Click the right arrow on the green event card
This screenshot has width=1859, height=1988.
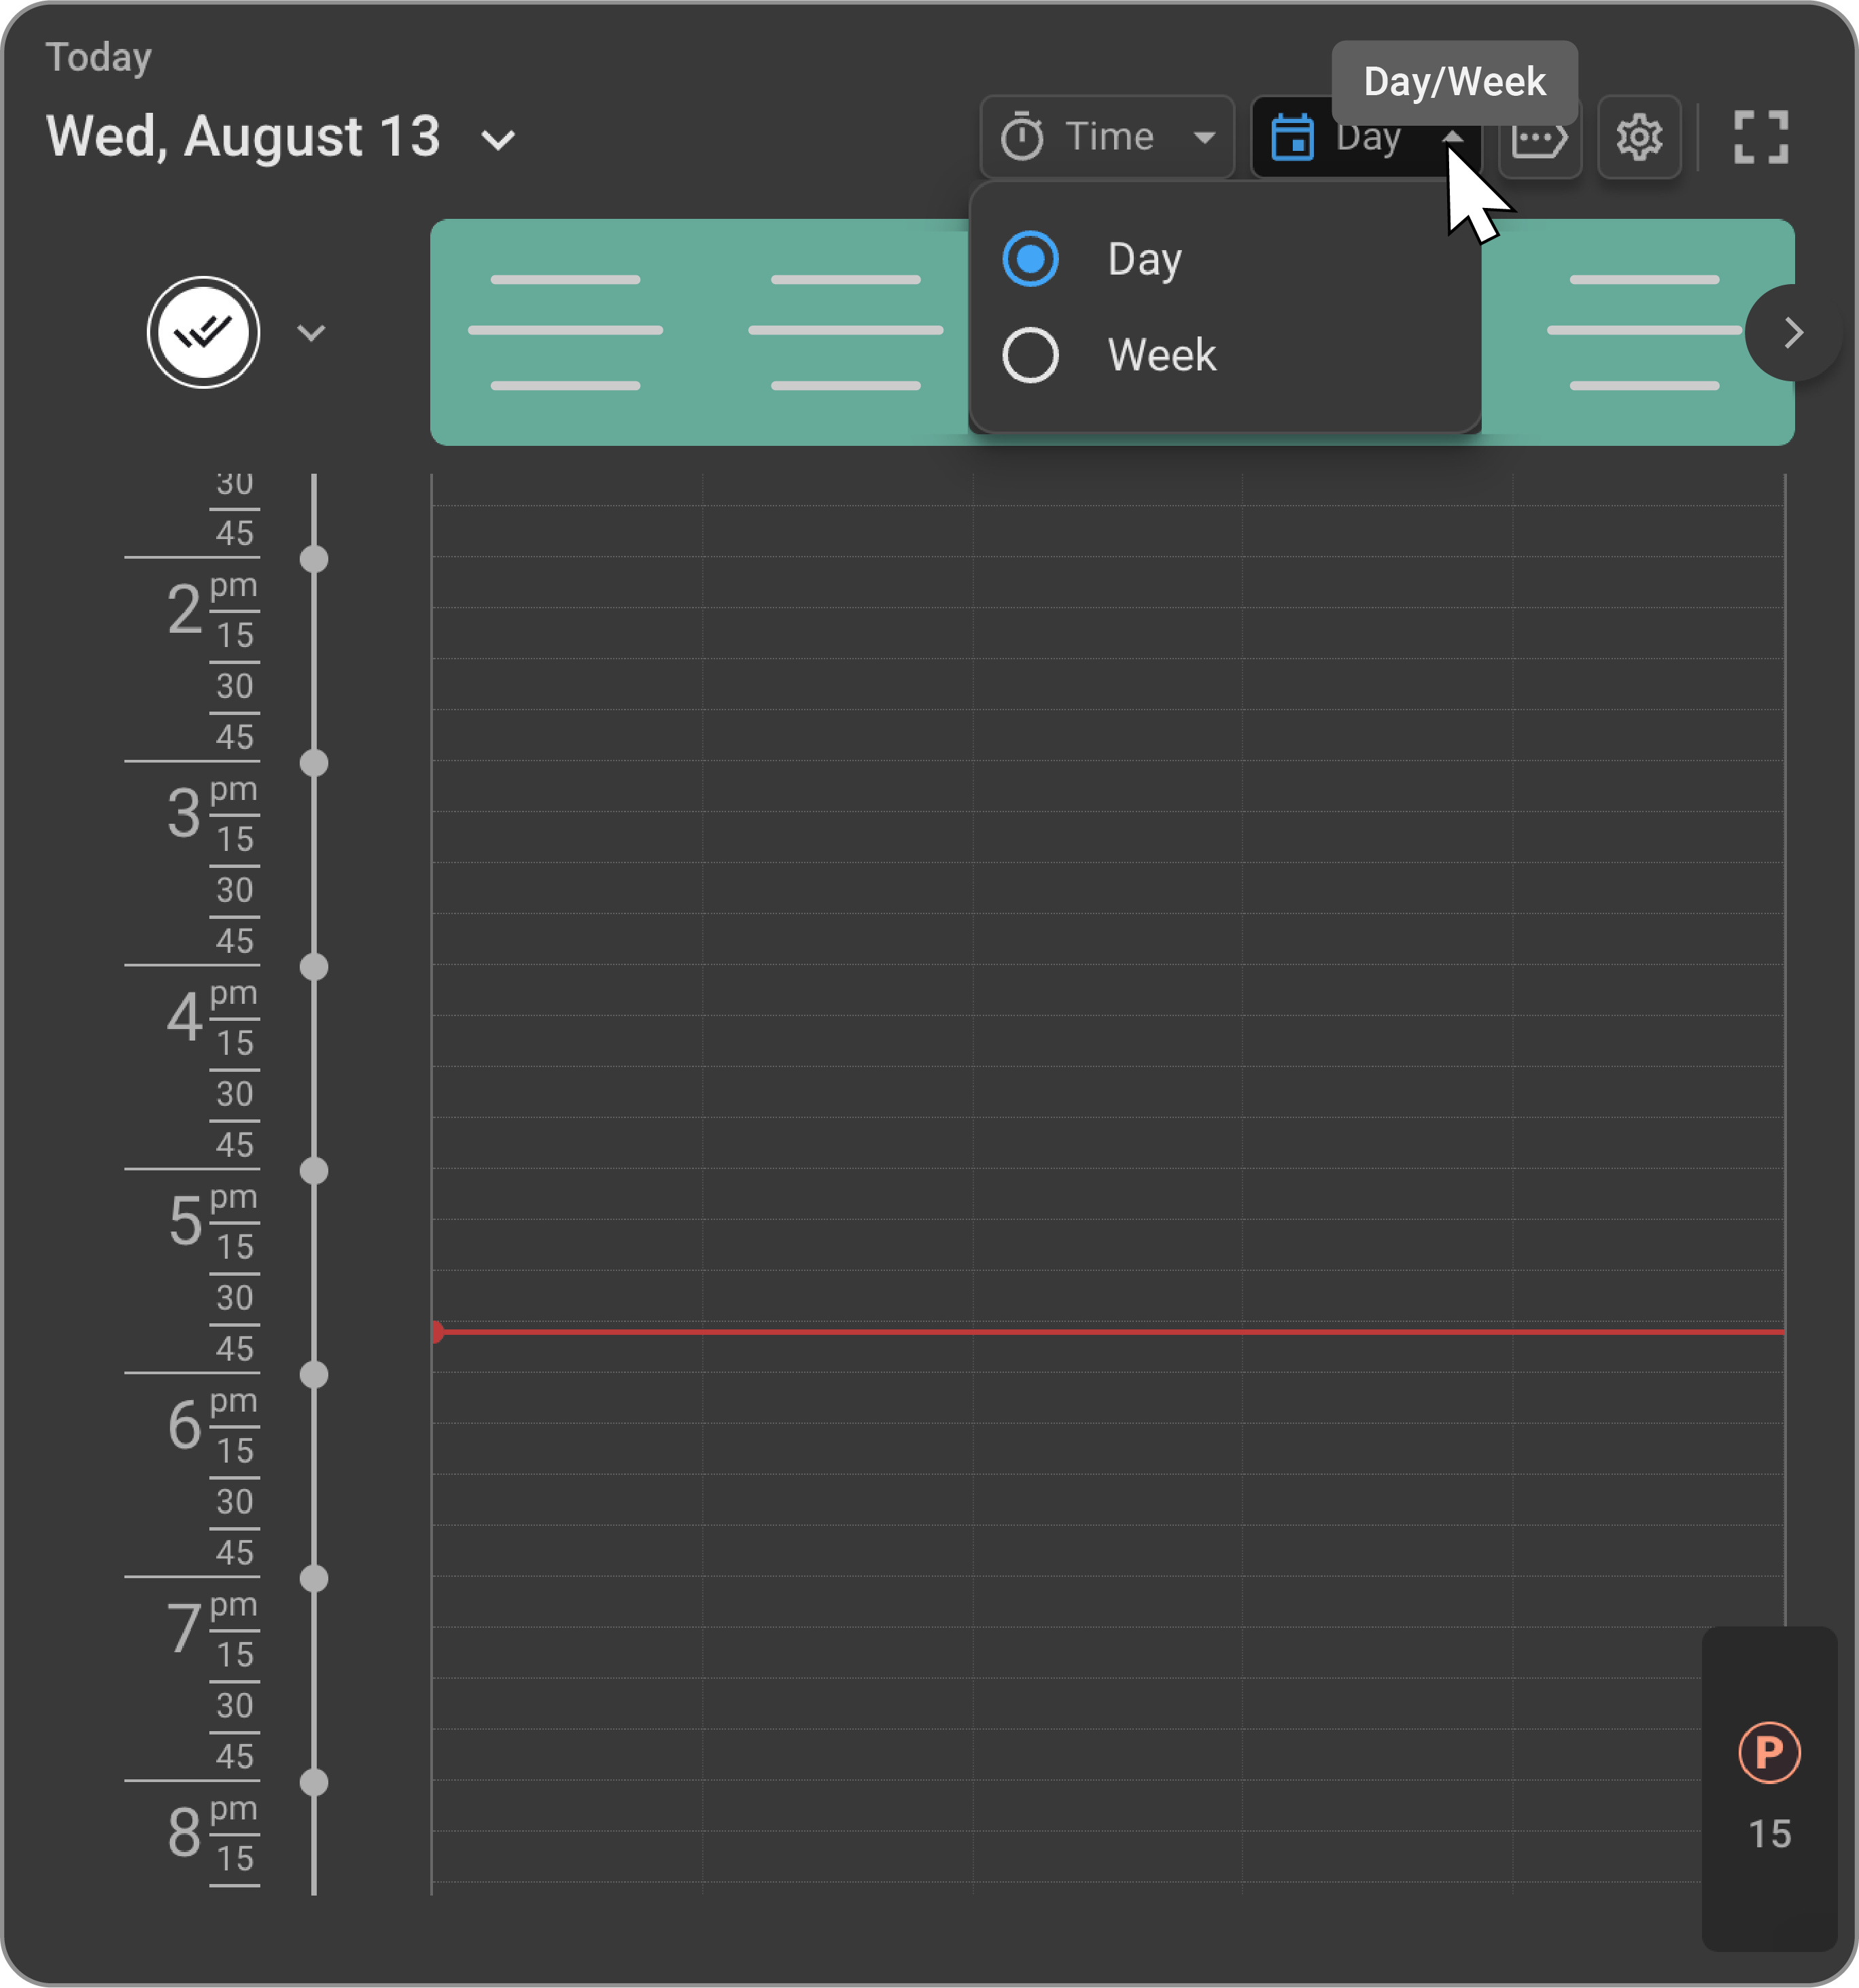click(1793, 332)
